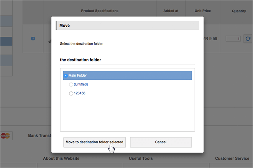Click the quantity input field
Image resolution: width=253 pixels, height=168 pixels.
pyautogui.click(x=233, y=39)
